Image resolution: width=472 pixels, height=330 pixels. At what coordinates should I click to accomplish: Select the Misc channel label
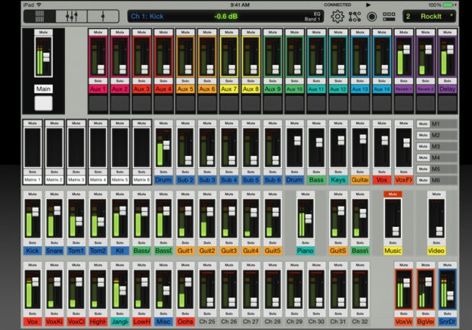163,322
